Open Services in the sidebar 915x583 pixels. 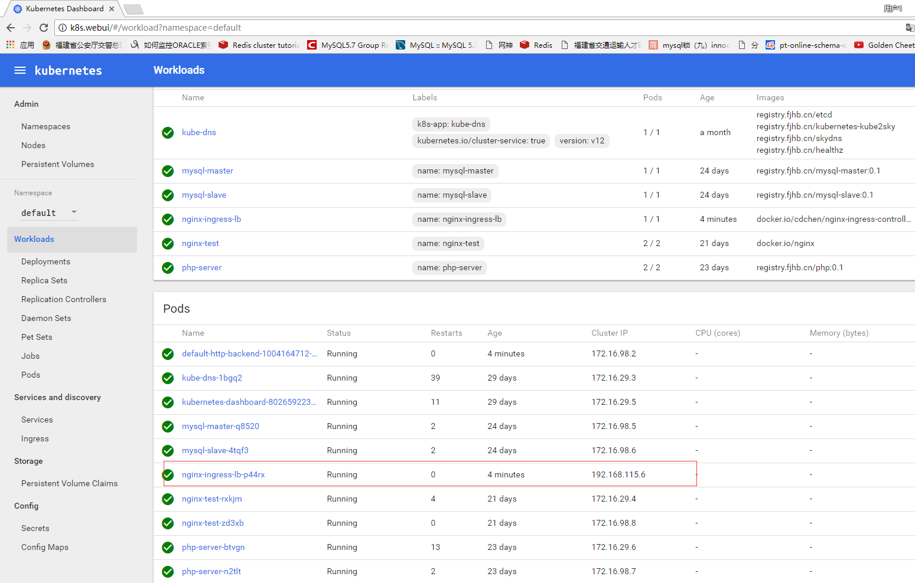click(37, 420)
